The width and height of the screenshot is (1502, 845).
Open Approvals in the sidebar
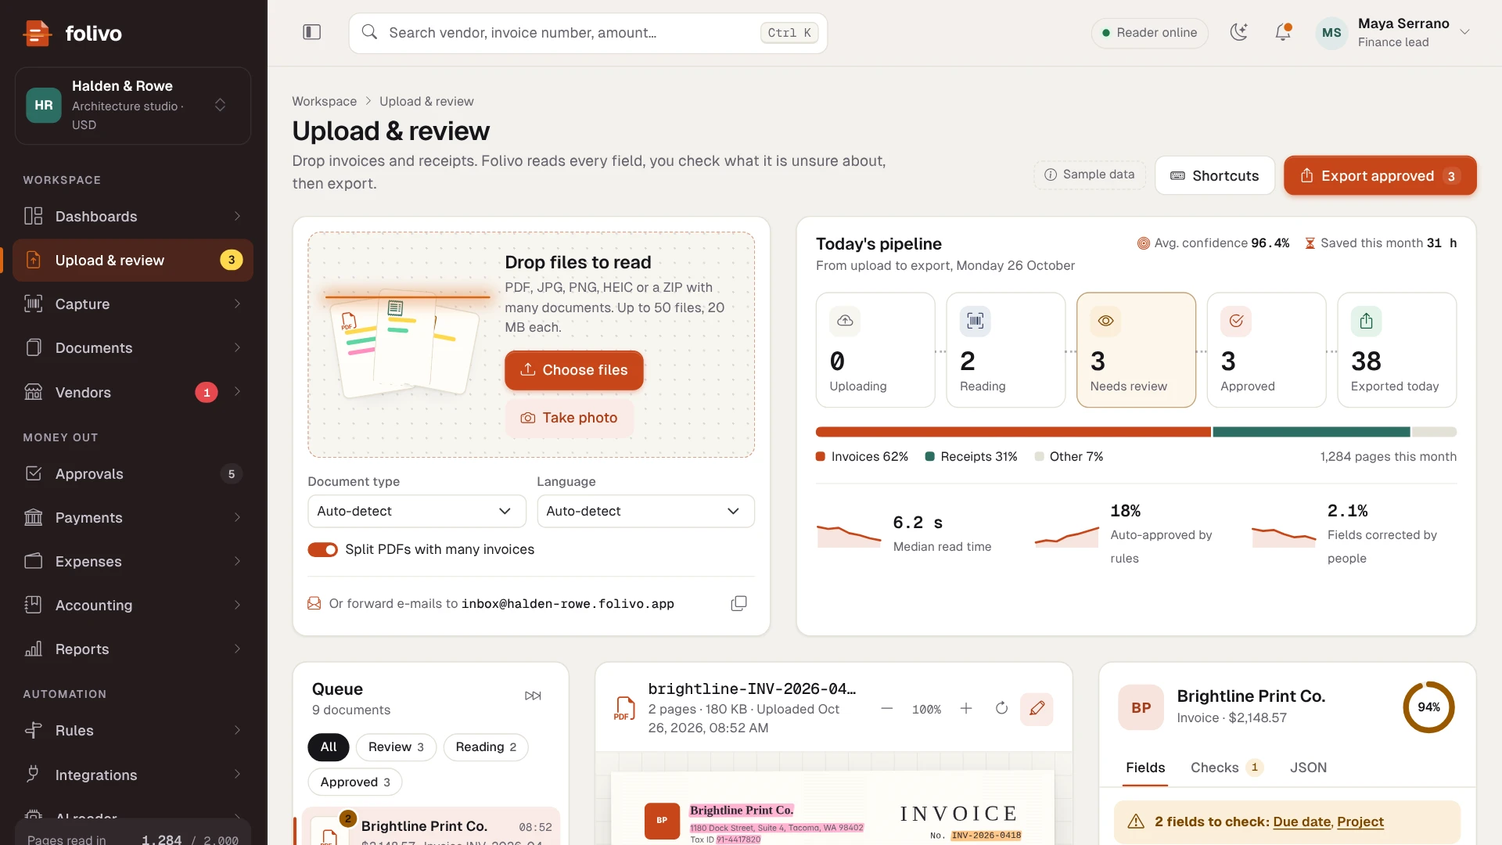tap(133, 473)
